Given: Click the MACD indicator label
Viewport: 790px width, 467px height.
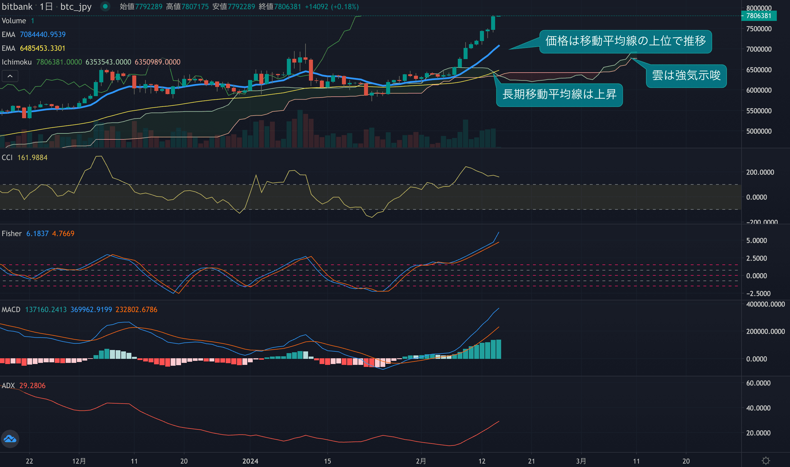Looking at the screenshot, I should click(x=11, y=309).
